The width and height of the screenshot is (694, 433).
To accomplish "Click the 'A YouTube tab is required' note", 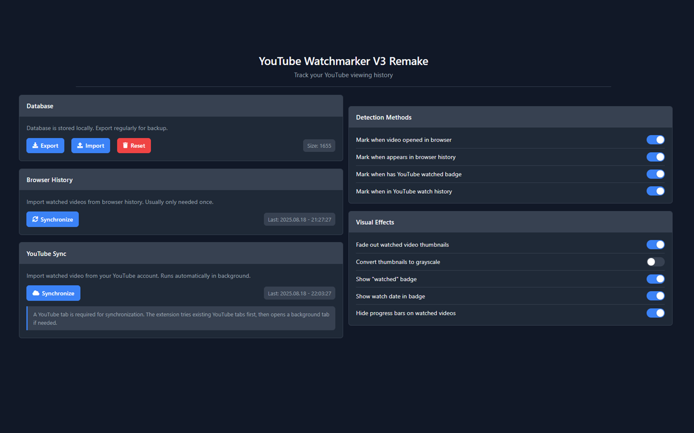I will [x=181, y=318].
